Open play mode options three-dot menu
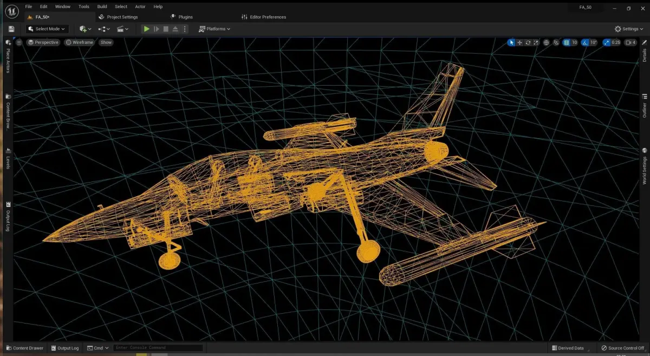This screenshot has width=650, height=356. 185,29
